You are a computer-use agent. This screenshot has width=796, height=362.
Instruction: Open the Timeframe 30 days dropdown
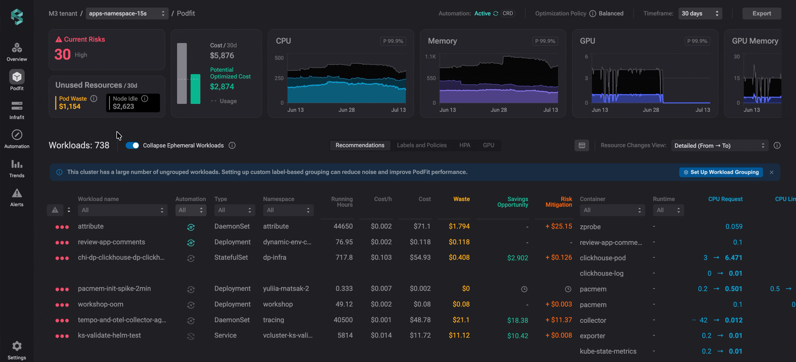coord(700,14)
